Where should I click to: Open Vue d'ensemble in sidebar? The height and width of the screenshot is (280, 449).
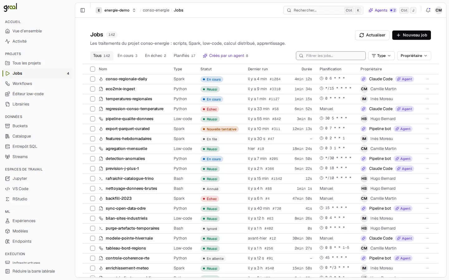tap(37, 31)
